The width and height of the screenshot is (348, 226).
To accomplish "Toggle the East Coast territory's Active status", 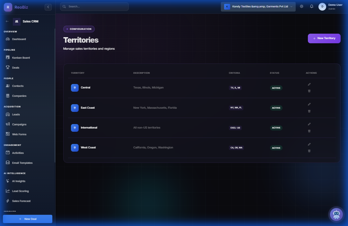I will [x=276, y=108].
